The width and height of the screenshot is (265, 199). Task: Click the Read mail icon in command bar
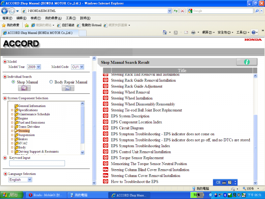[x=186, y=32]
